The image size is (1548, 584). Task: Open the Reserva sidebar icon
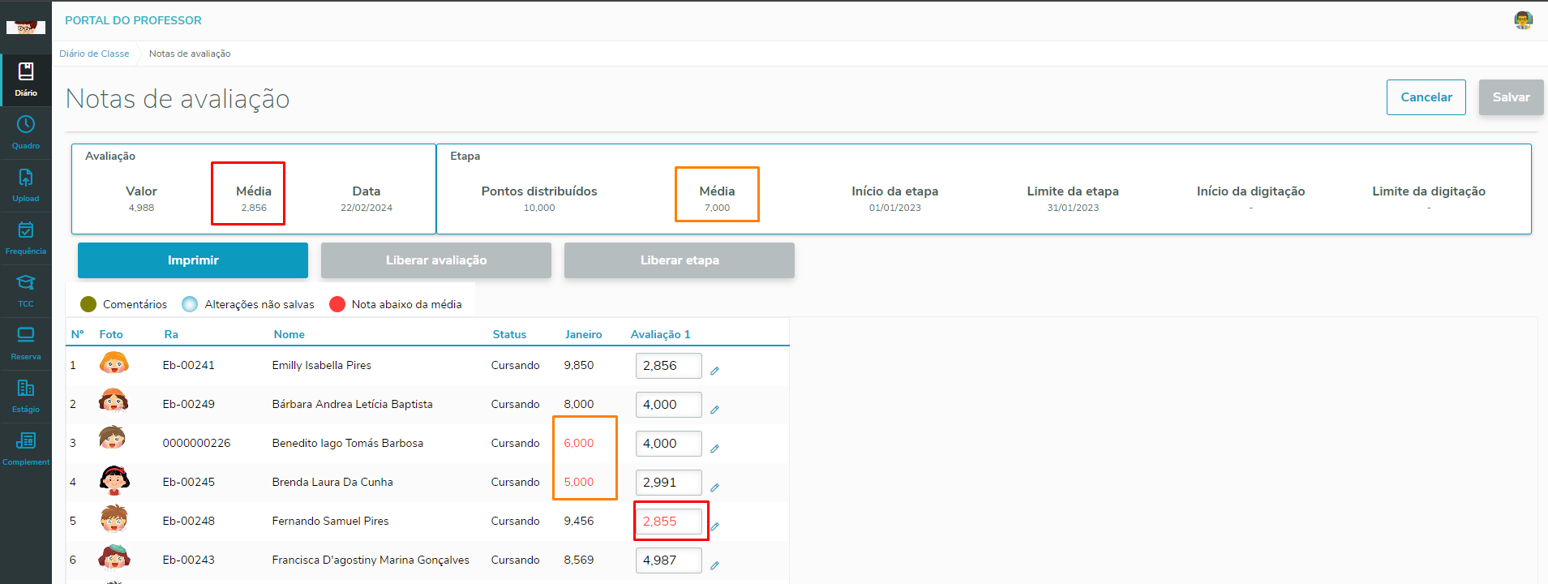pos(26,335)
